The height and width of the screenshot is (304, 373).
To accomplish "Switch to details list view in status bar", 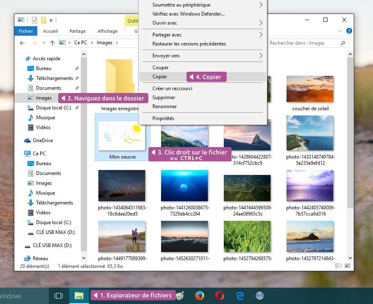I will [339, 266].
